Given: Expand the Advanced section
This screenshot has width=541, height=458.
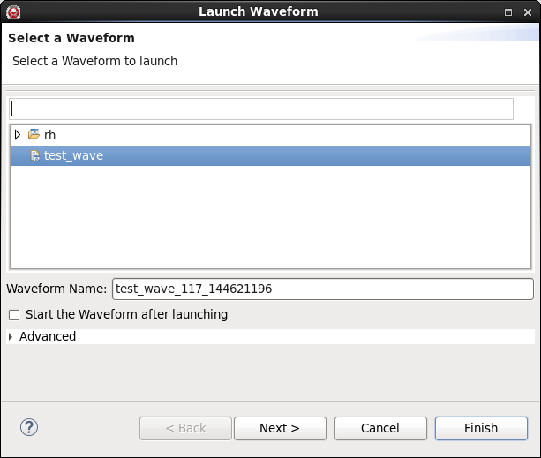Looking at the screenshot, I should pos(11,336).
